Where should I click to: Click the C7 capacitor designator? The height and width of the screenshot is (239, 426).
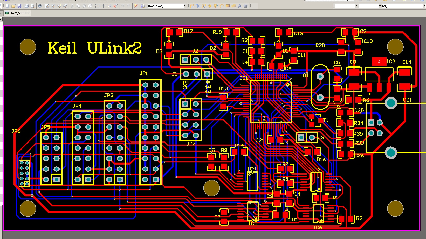pos(217,218)
